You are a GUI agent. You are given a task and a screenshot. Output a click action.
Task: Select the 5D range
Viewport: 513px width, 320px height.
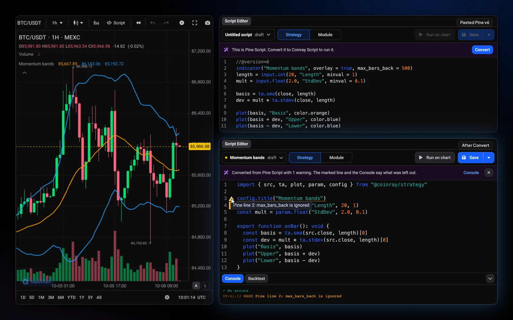click(x=32, y=297)
